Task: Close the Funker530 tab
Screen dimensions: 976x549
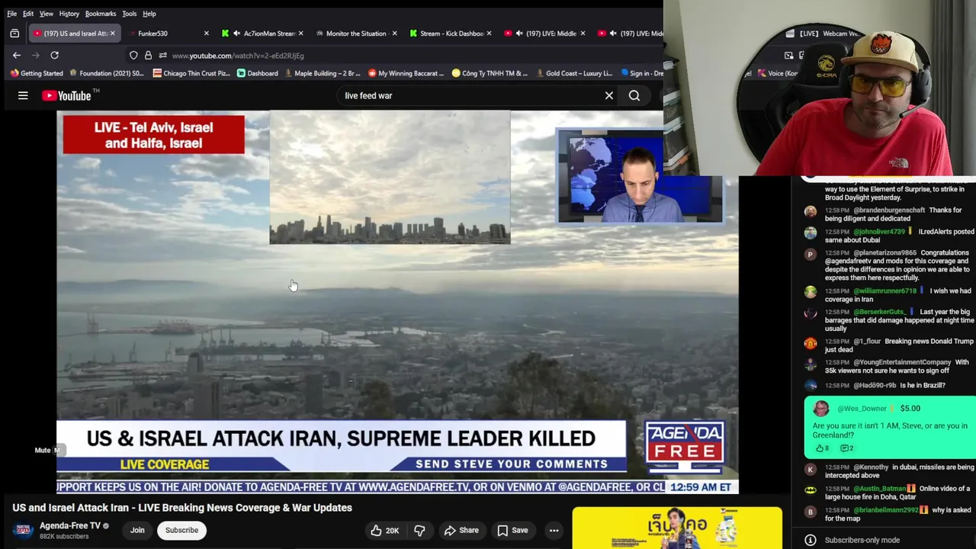Action: coord(206,34)
